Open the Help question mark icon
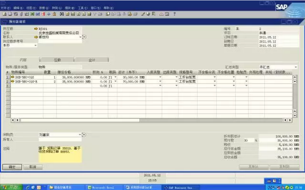The width and height of the screenshot is (305, 190). 174,14
